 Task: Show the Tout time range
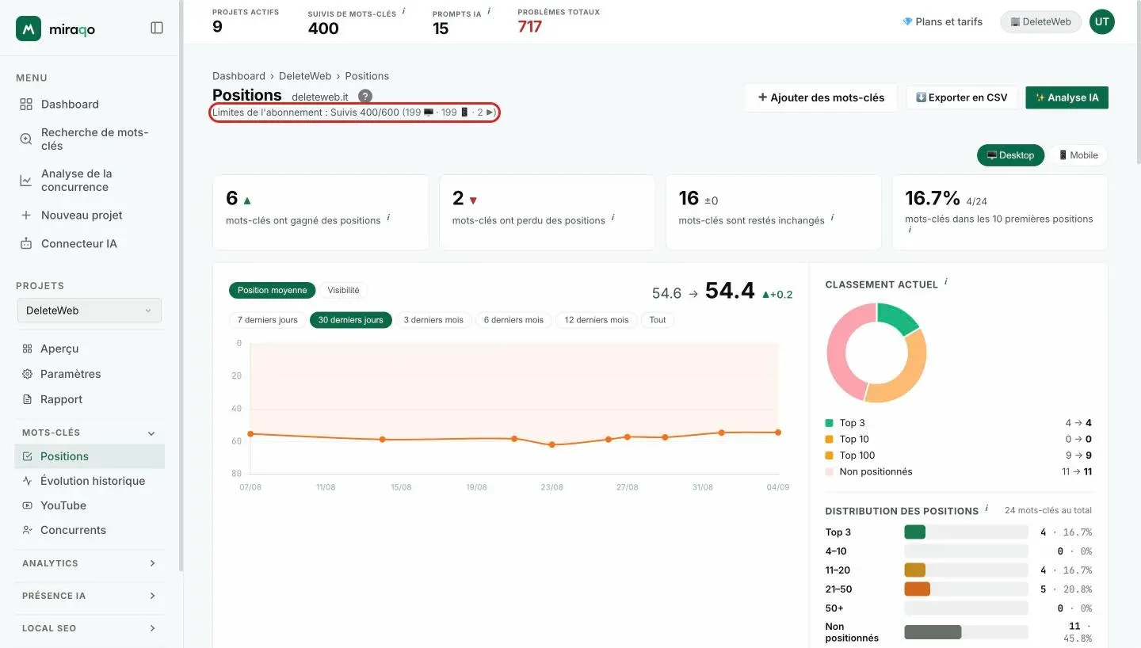(658, 320)
